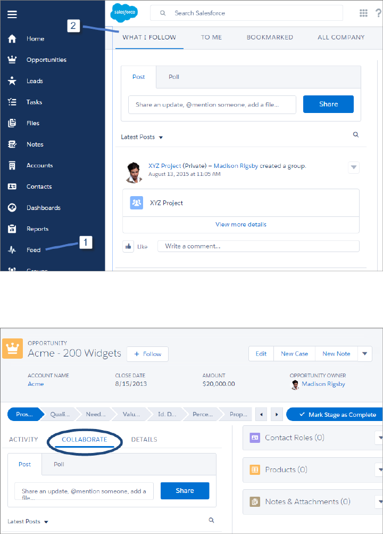The width and height of the screenshot is (383, 534).
Task: Click the New Note button
Action: (x=336, y=354)
